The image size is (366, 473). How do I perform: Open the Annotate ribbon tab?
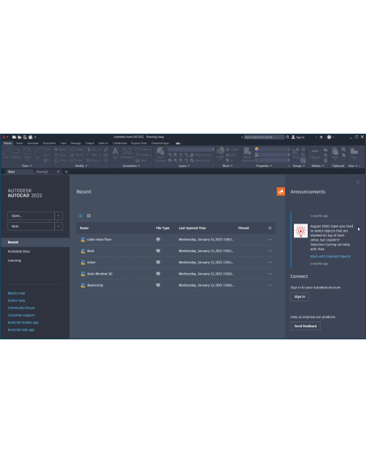point(32,143)
